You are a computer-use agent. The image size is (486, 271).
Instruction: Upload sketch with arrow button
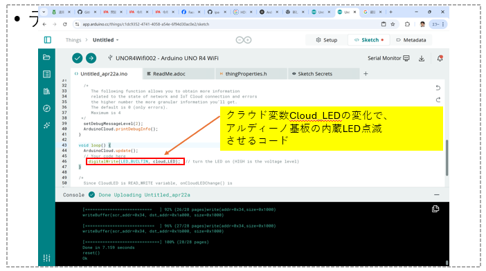coord(91,58)
